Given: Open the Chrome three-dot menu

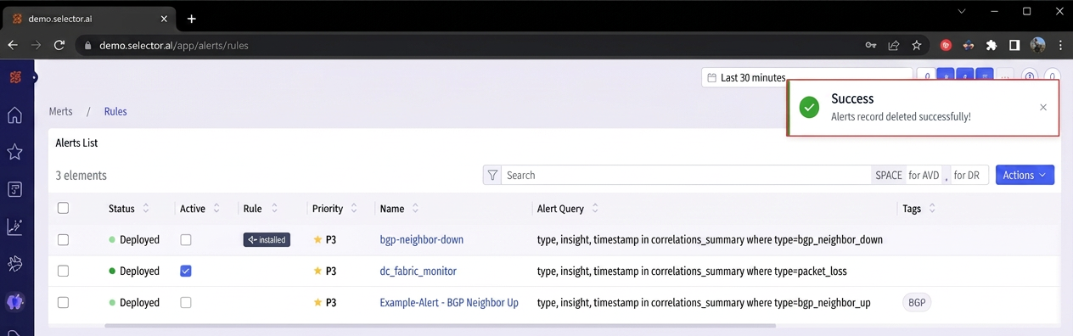Looking at the screenshot, I should [x=1060, y=45].
